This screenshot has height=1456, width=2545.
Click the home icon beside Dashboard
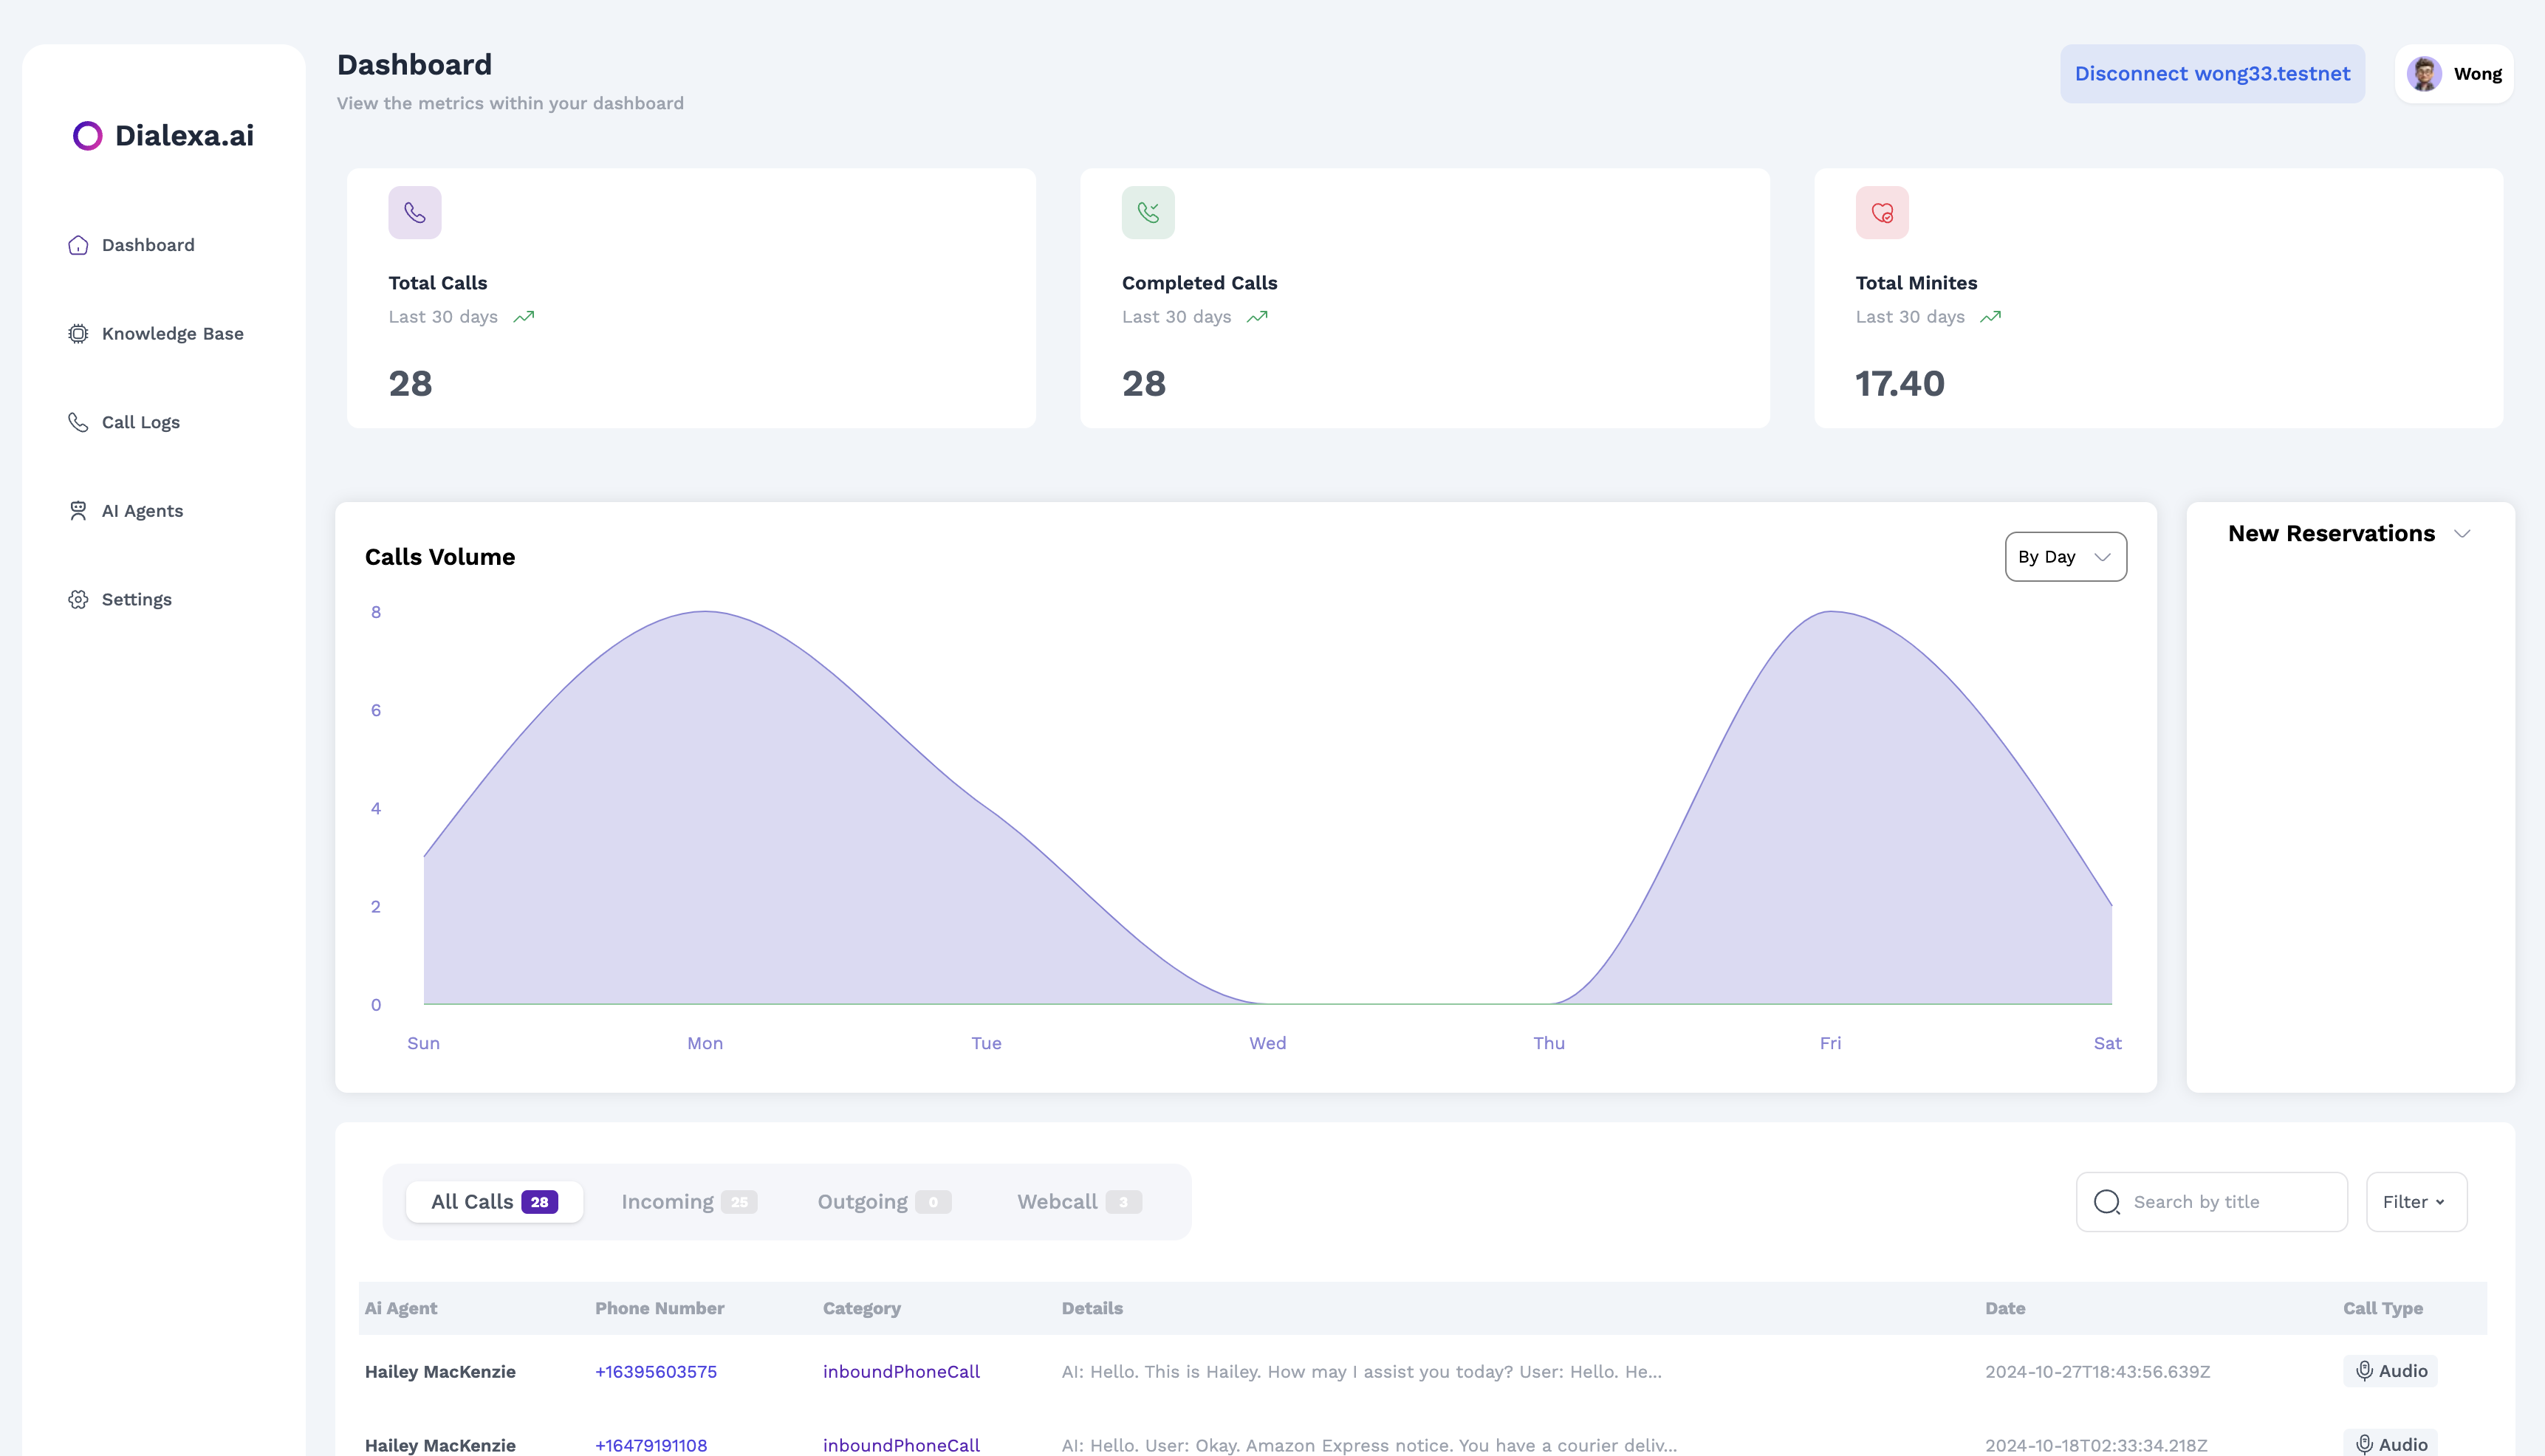click(78, 245)
